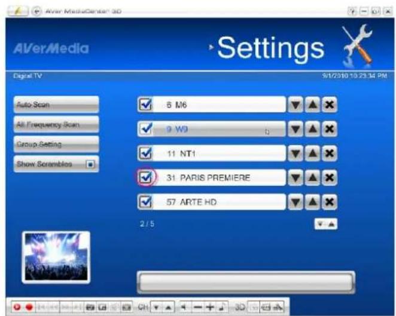Move PARIS PREMIERE channel up
Image resolution: width=396 pixels, height=316 pixels.
tap(313, 177)
